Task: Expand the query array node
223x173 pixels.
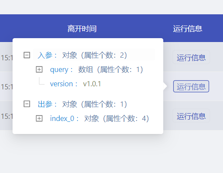Action: click(39, 69)
